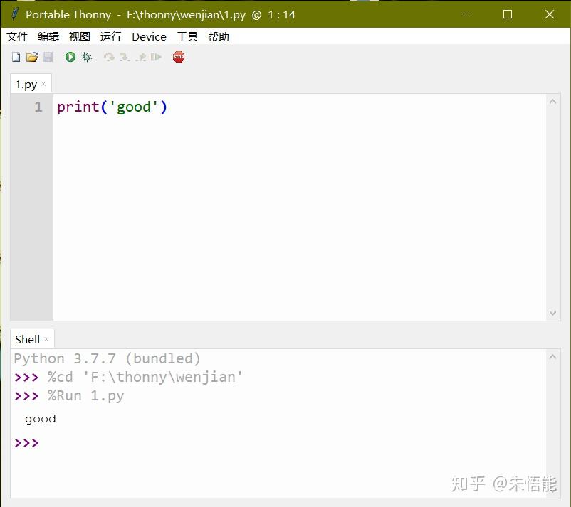Open a file with the folder icon
571x507 pixels.
coord(32,57)
